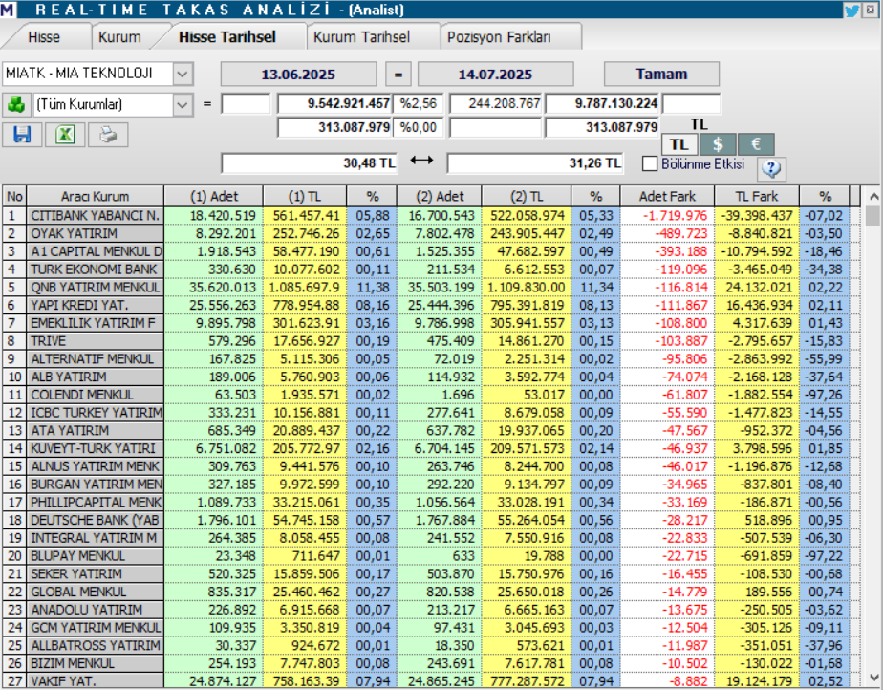883x690 pixels.
Task: Open the Pozisyon Farkları tab
Action: point(499,37)
